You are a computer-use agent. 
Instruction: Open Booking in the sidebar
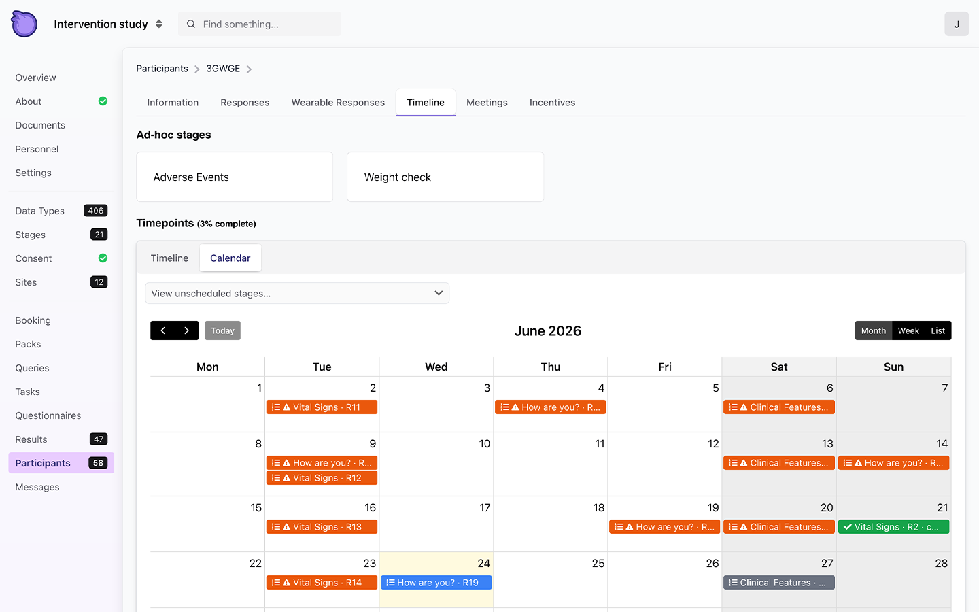coord(33,320)
